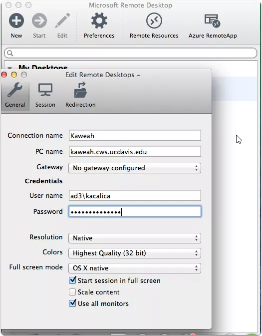Image resolution: width=262 pixels, height=336 pixels.
Task: Minimize the Edit Remote Desktops dialog
Action: (14, 75)
